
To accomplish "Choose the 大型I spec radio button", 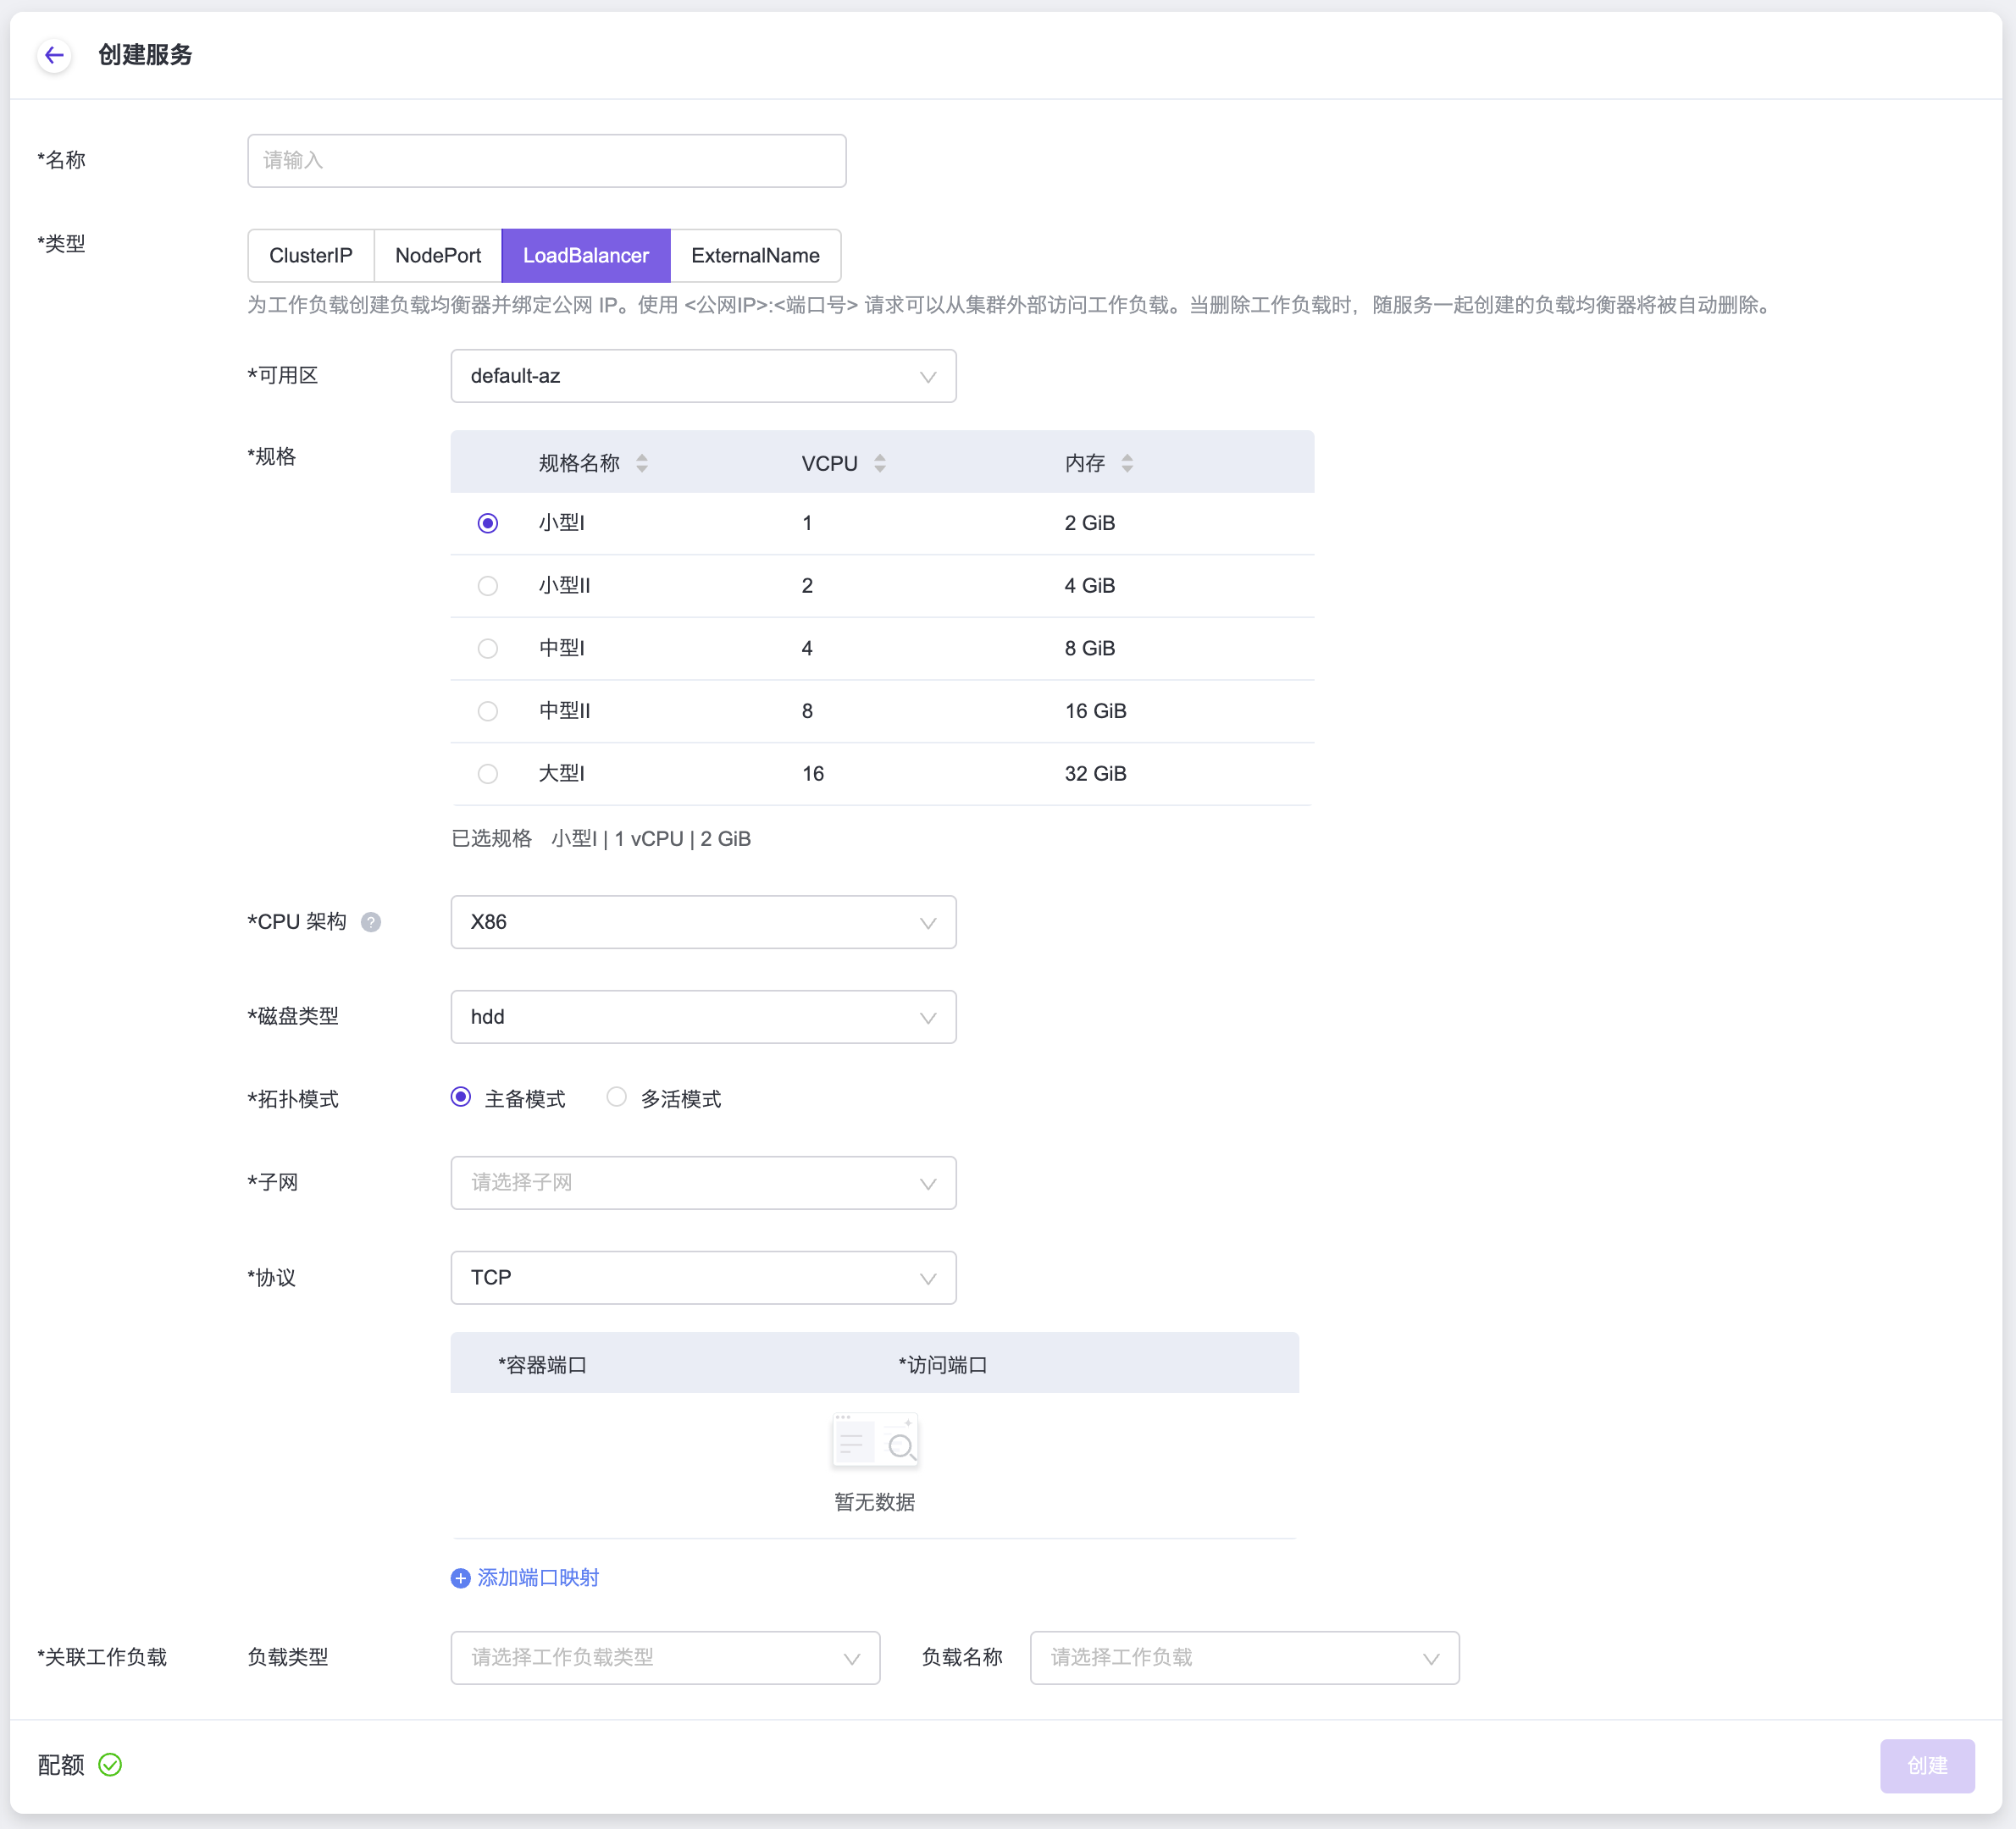I will pyautogui.click(x=487, y=774).
